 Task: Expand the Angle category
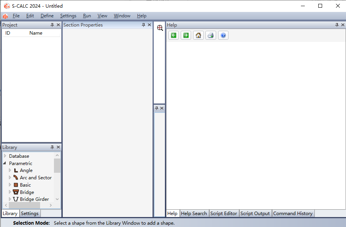coord(10,170)
